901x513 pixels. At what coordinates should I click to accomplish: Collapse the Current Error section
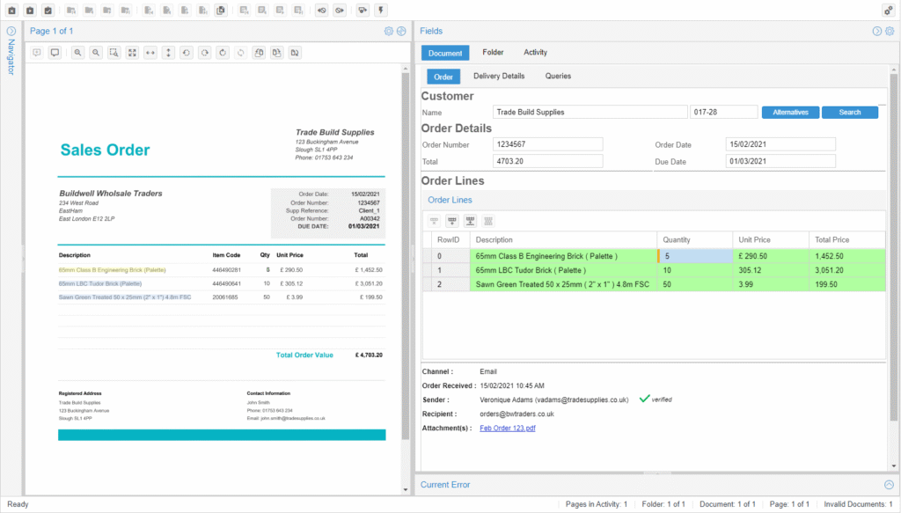click(889, 484)
